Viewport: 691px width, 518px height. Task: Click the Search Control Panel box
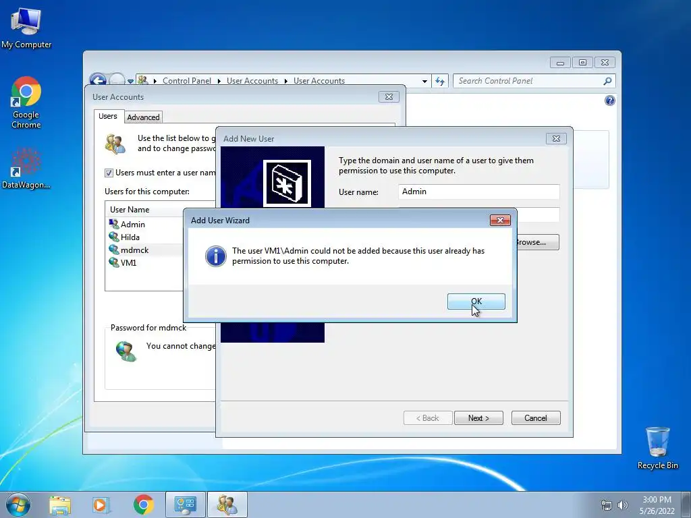coord(529,81)
